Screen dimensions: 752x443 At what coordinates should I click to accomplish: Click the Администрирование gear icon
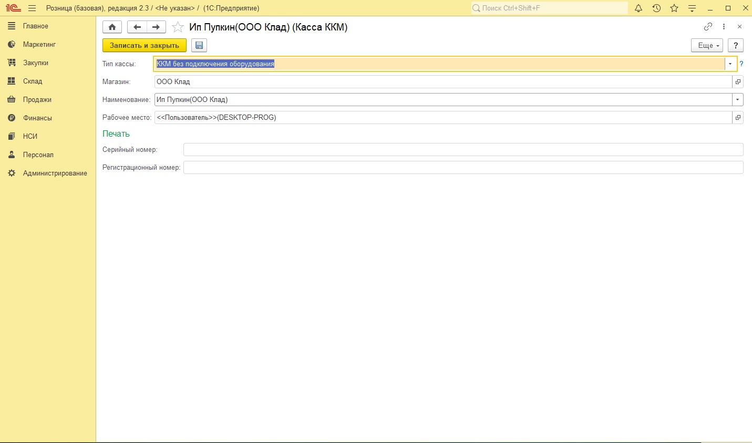(x=12, y=173)
